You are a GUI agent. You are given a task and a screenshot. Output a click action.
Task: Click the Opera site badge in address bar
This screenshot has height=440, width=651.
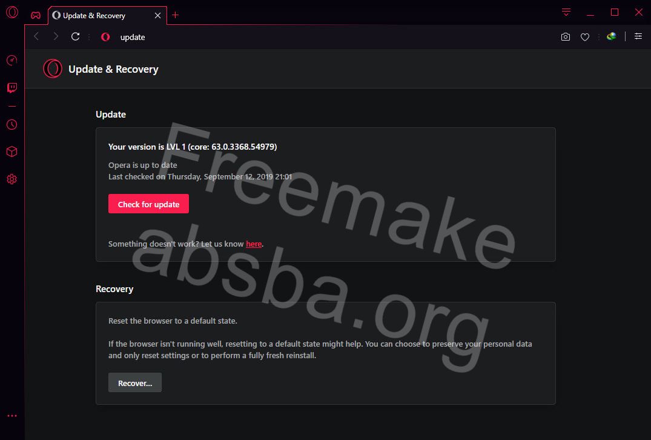[105, 37]
